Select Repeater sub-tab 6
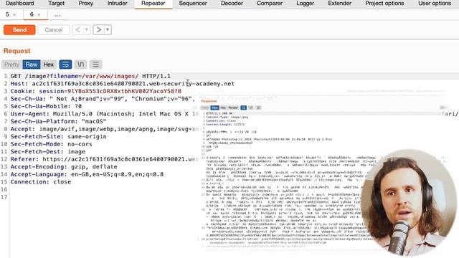This screenshot has width=459, height=258. pos(32,14)
